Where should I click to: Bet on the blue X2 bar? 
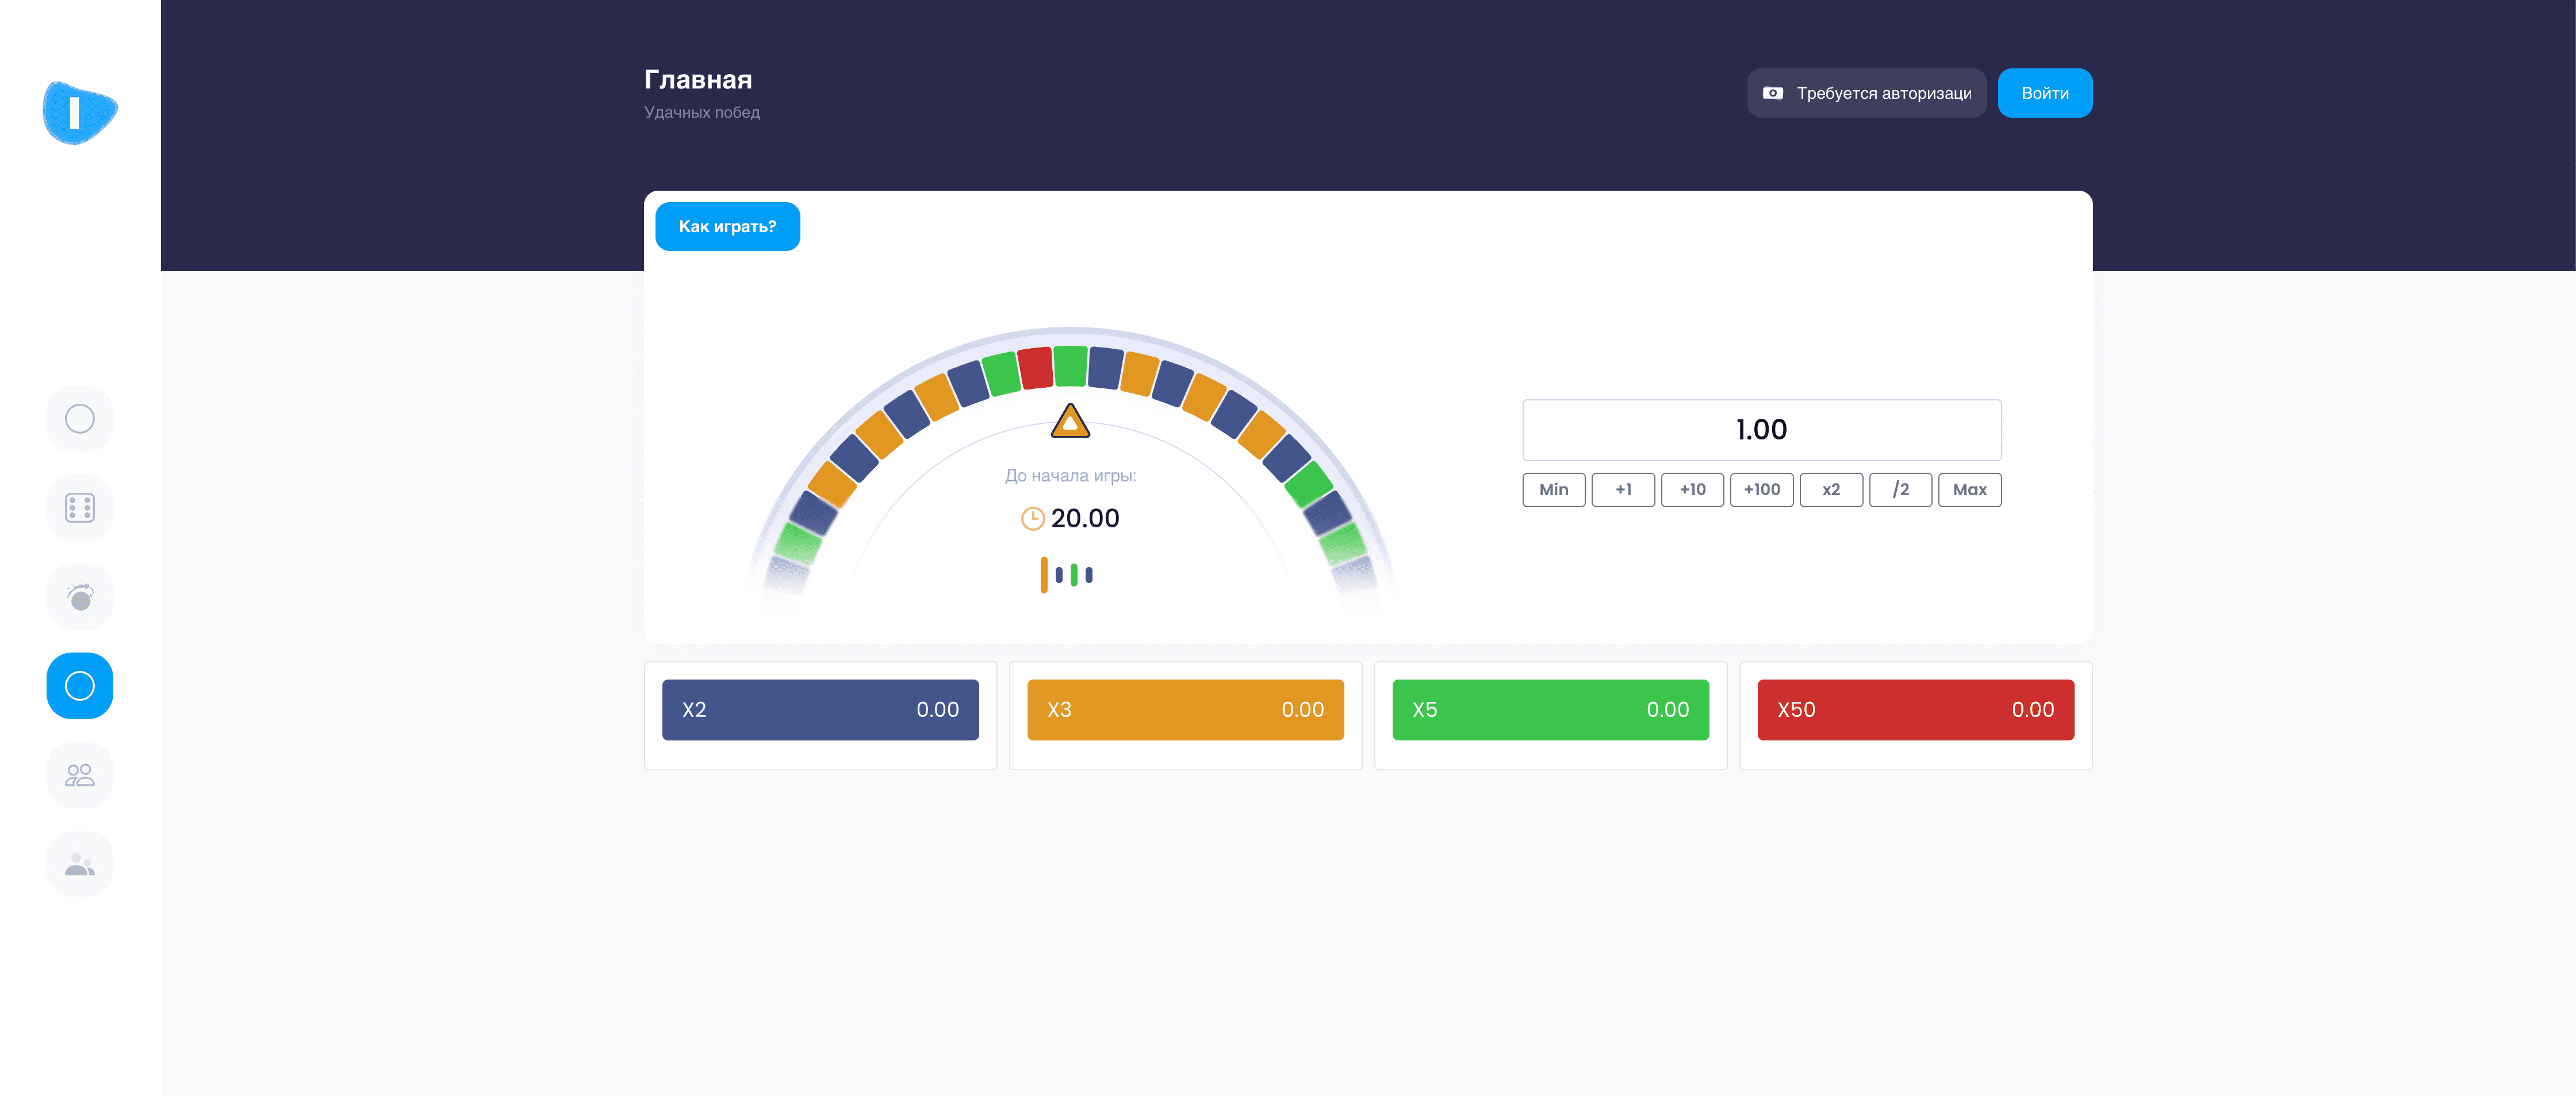[820, 709]
